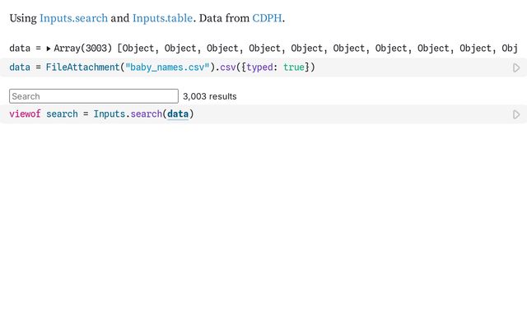Open the Inputs.table link
527x329 pixels.
[x=162, y=17]
